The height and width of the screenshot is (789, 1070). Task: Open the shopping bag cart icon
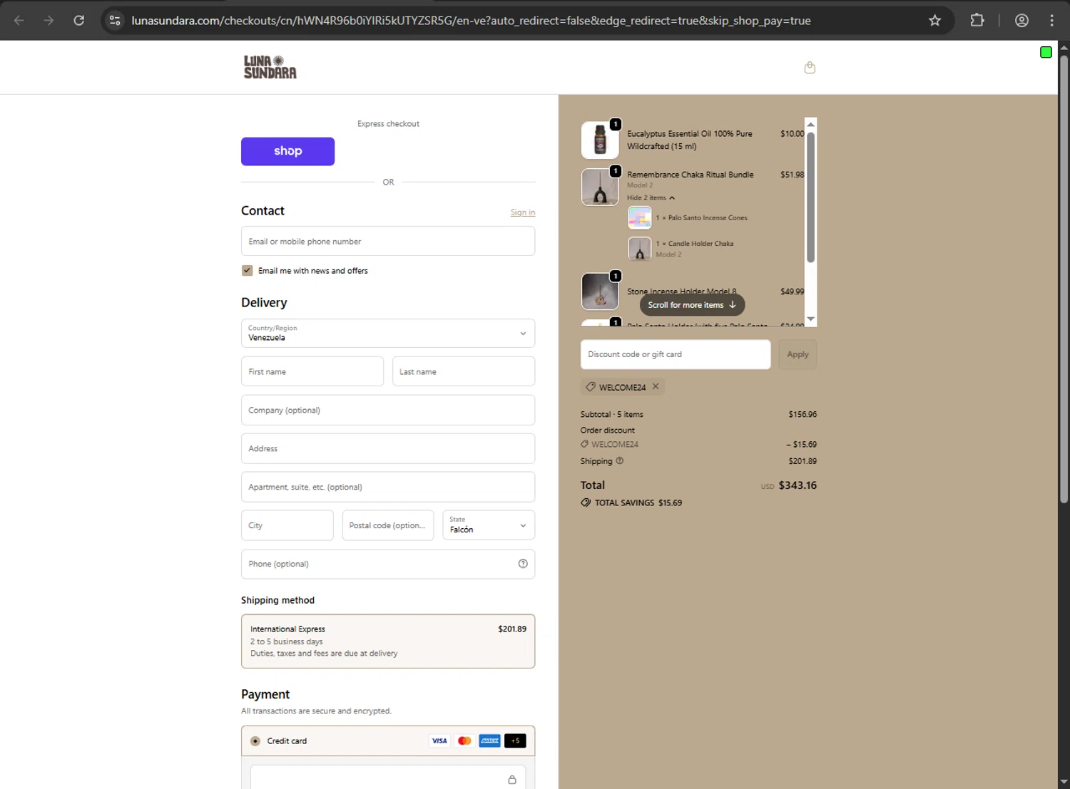click(x=810, y=68)
